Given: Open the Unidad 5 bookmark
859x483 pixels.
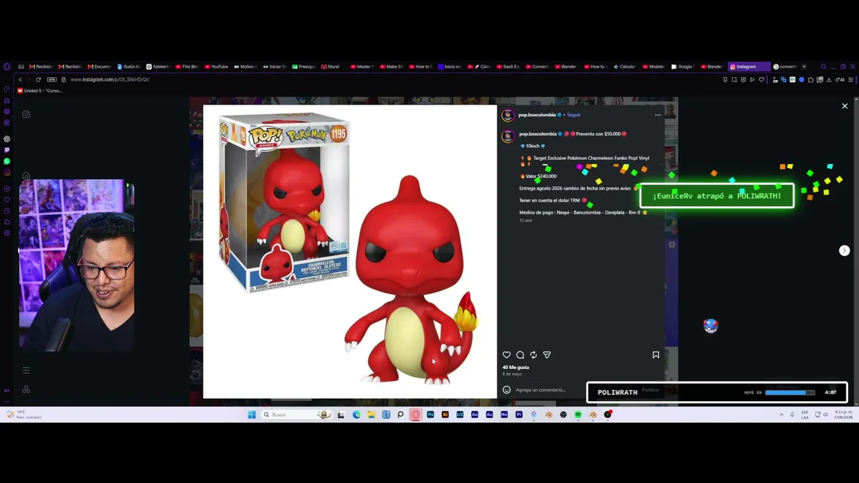Looking at the screenshot, I should click(39, 91).
